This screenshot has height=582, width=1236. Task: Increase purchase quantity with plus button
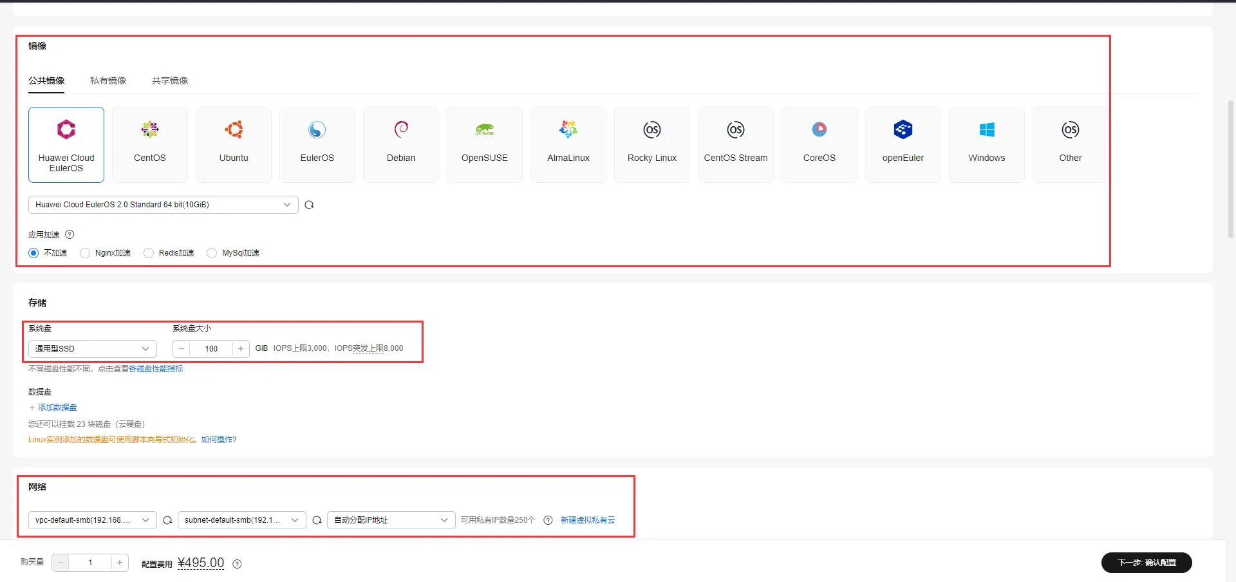point(120,563)
